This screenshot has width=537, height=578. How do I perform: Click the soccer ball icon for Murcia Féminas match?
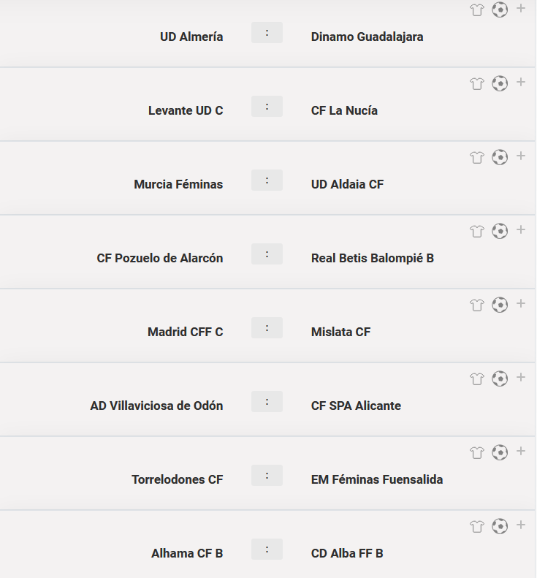pyautogui.click(x=500, y=157)
